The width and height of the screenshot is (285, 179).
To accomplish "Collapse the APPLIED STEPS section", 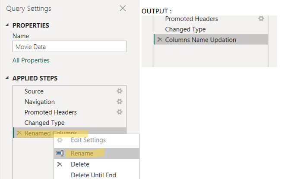I will coord(7,78).
